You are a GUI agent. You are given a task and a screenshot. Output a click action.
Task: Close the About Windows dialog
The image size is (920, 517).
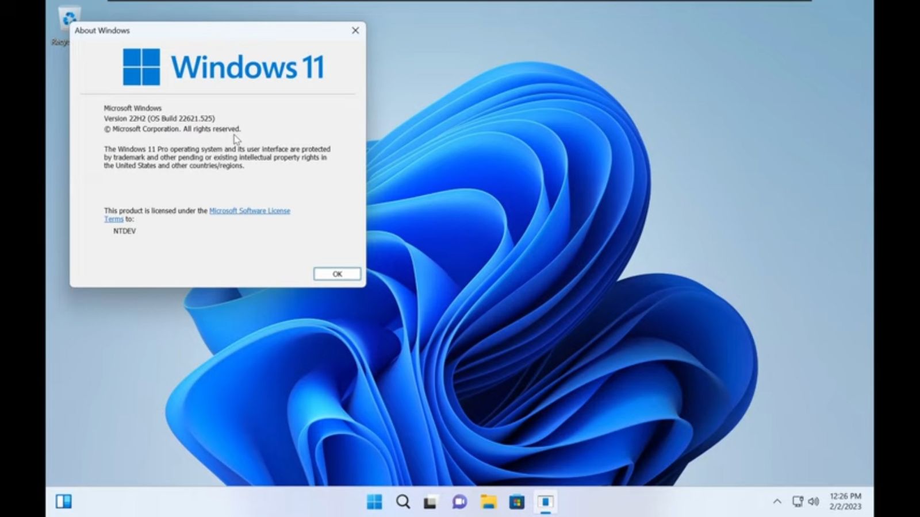[355, 30]
